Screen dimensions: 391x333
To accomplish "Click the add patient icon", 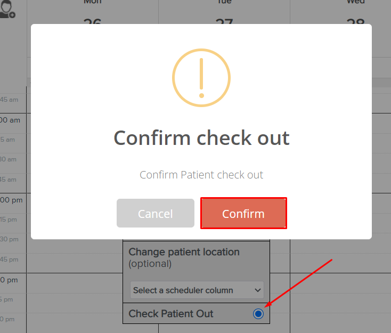I will (7, 9).
